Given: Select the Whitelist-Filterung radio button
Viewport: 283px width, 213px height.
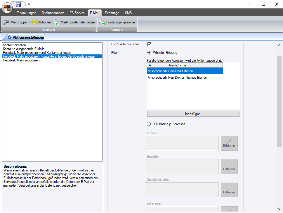Looking at the screenshot, I should click(149, 53).
